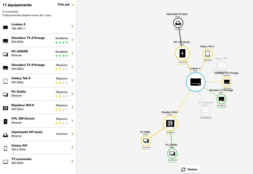
Task: Click Galaxy Tab A signal quality dots
Action: [62, 83]
